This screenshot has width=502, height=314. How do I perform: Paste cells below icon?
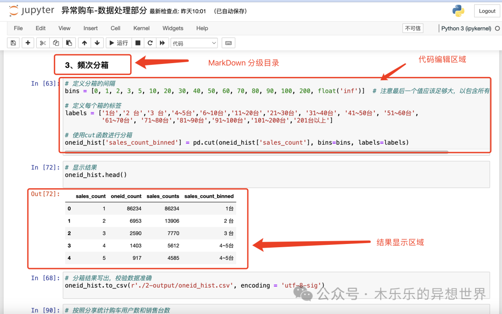[69, 43]
